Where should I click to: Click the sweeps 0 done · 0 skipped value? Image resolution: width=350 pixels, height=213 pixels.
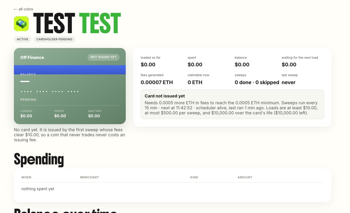257,82
